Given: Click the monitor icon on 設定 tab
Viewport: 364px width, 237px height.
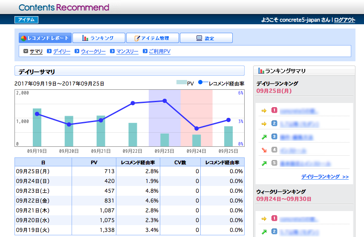Looking at the screenshot, I should coord(199,38).
